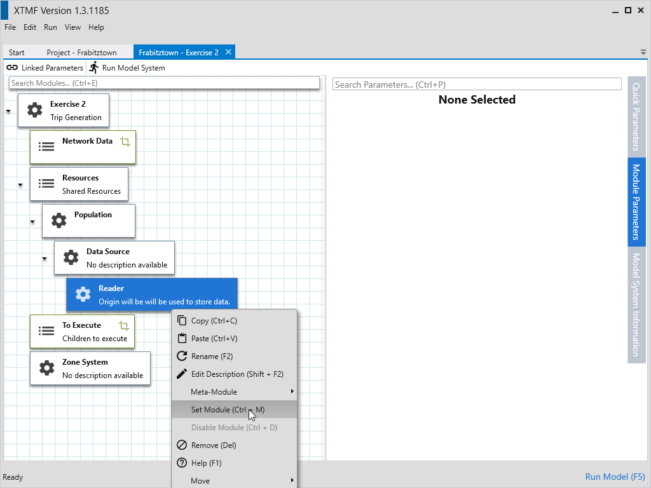Click the Run Model (F5) link

615,477
